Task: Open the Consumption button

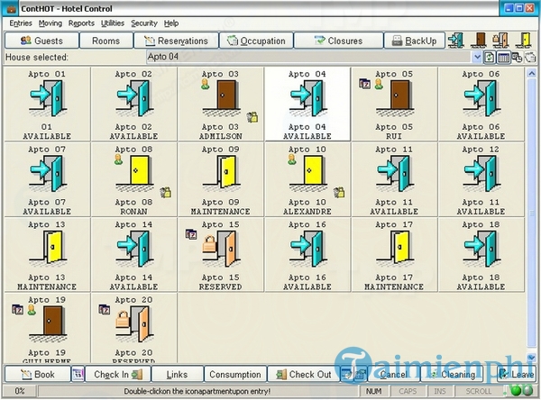Action: tap(235, 374)
